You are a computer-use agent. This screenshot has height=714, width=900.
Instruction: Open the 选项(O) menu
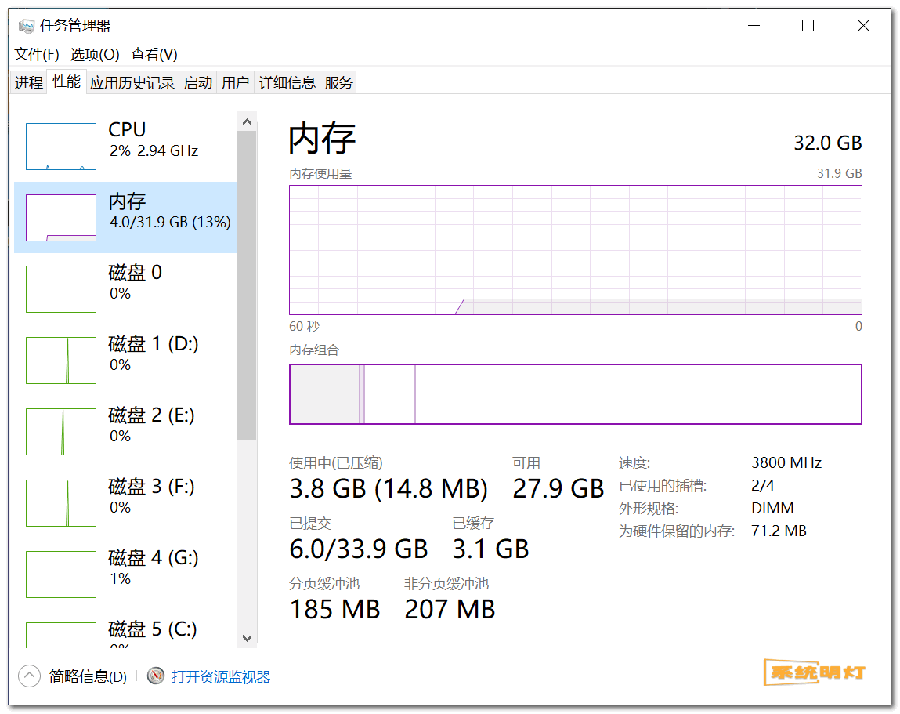tap(95, 55)
